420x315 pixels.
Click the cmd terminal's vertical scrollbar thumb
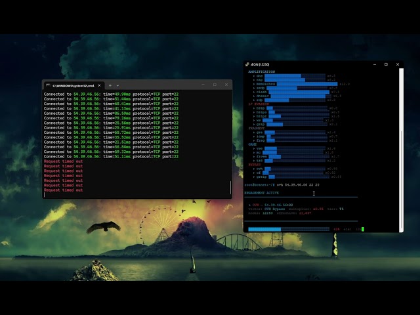(230, 188)
